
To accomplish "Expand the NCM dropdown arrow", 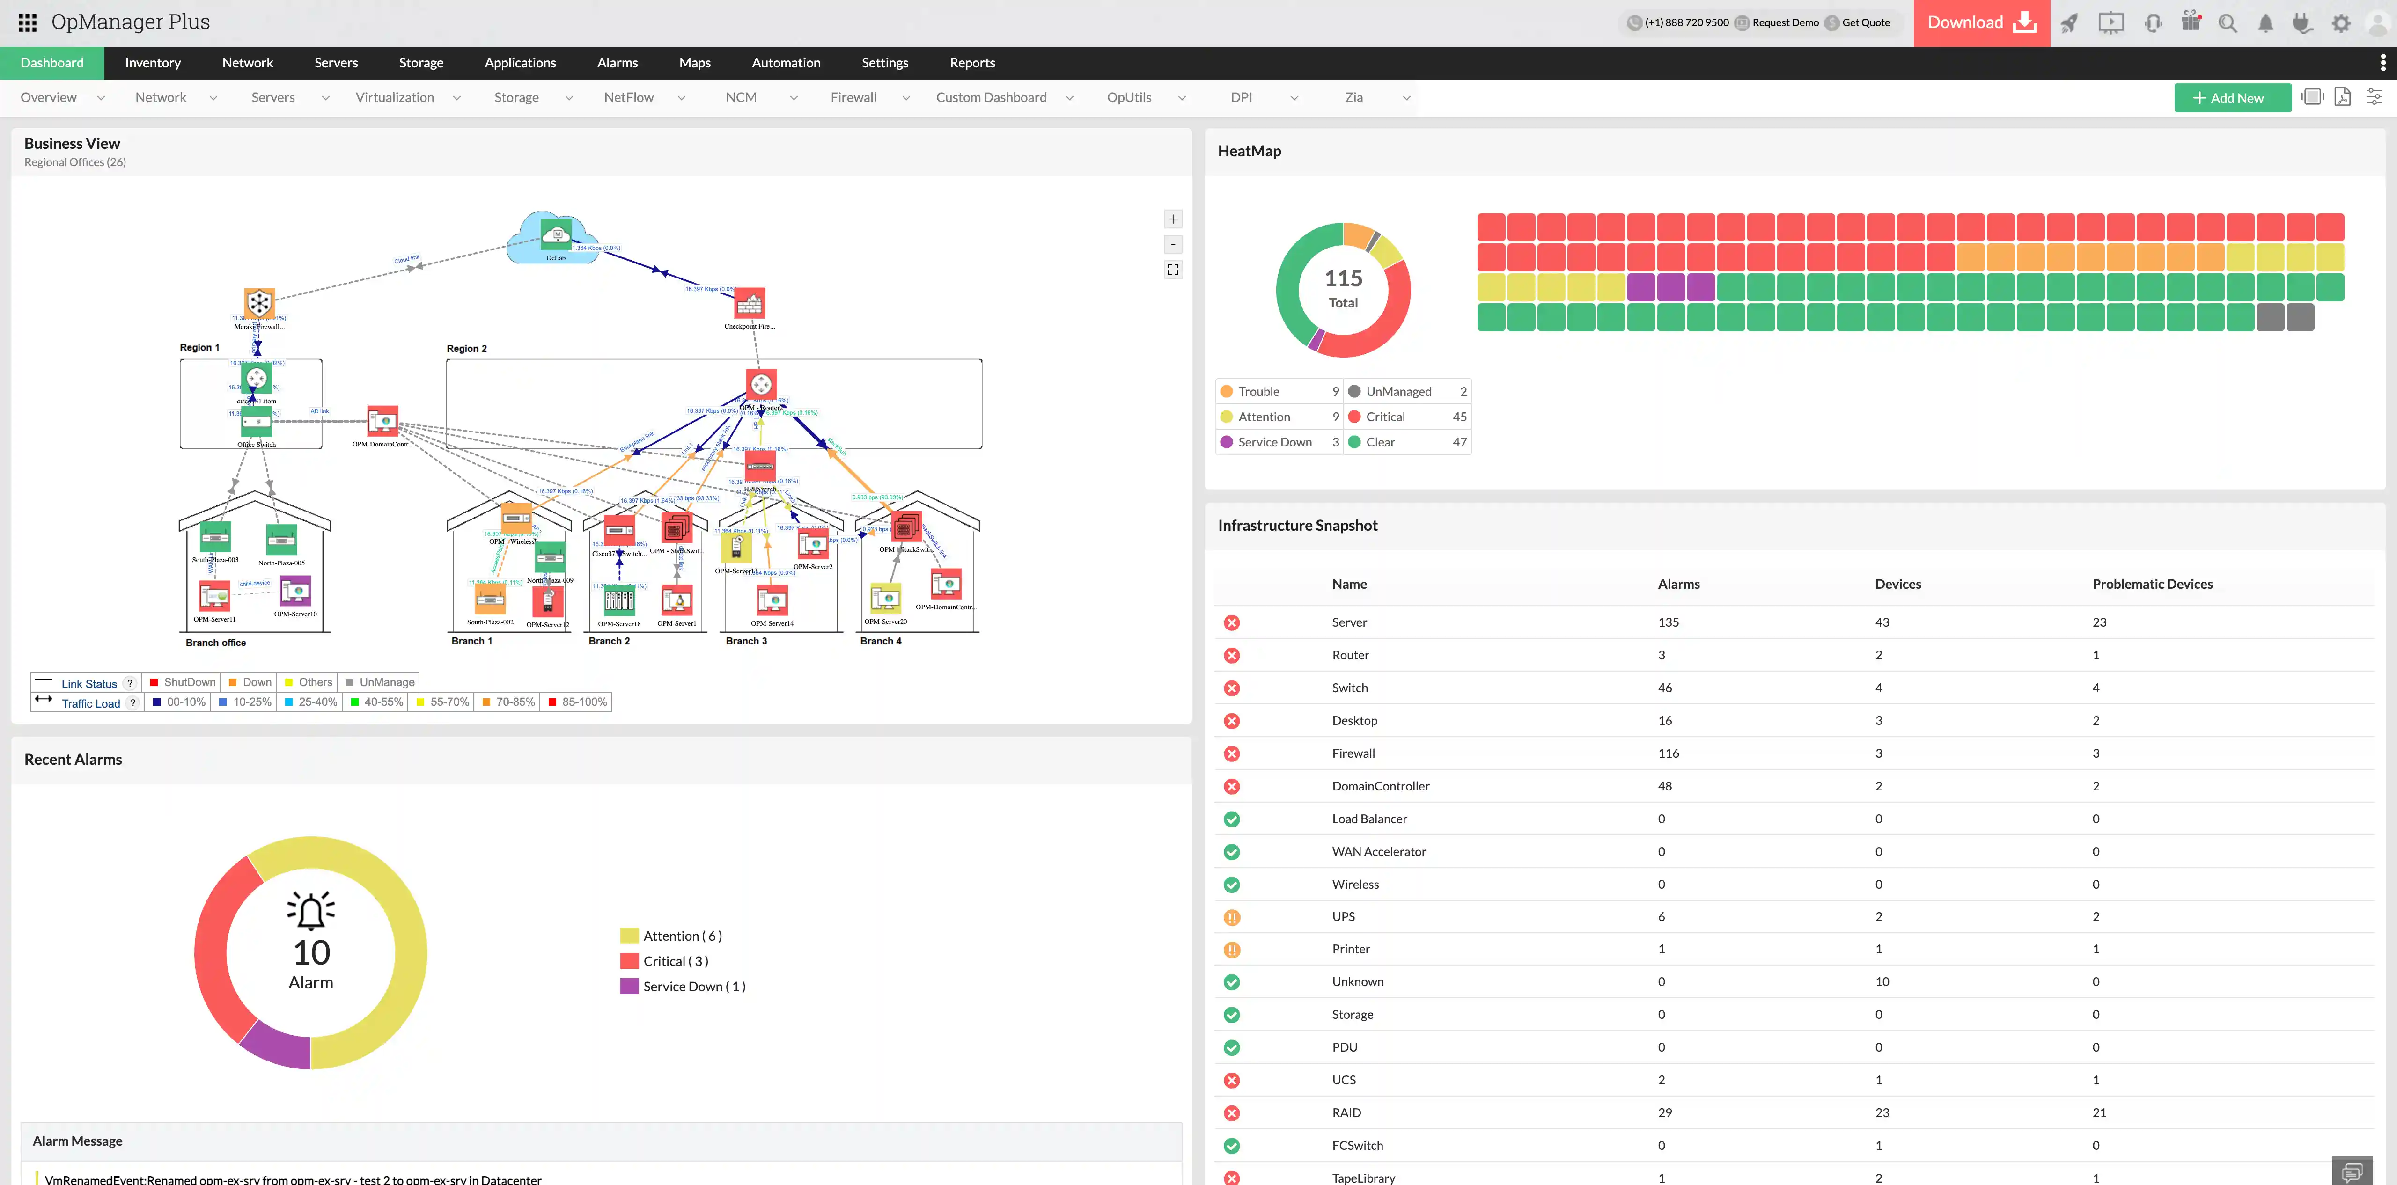I will (793, 98).
